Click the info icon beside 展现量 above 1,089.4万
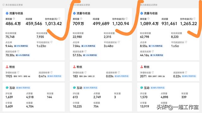This screenshot has width=202, height=113. (x=148, y=19)
